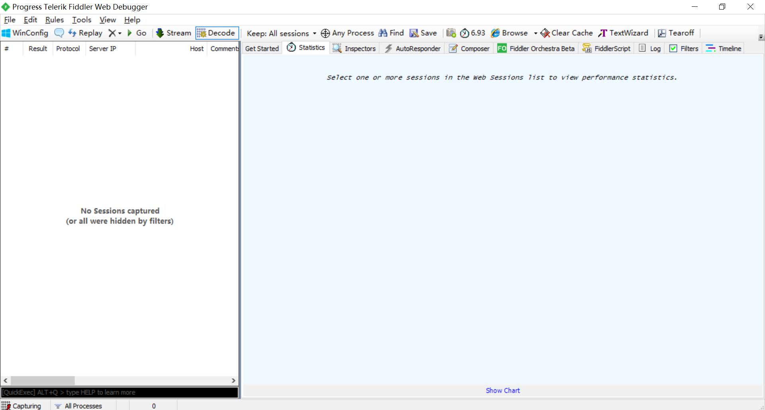Click the 6.93 timer icon

point(473,33)
